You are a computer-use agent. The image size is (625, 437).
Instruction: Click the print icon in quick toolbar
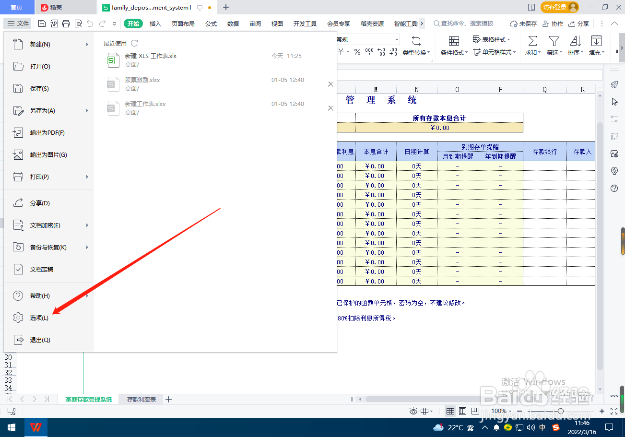(x=66, y=24)
